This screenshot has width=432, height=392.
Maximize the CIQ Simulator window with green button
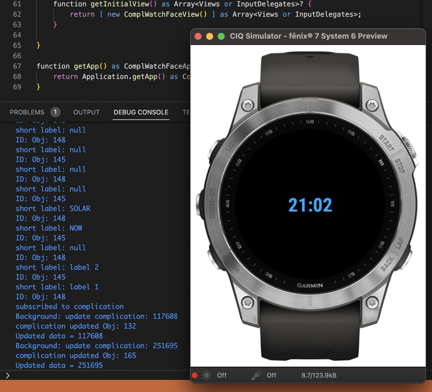221,36
